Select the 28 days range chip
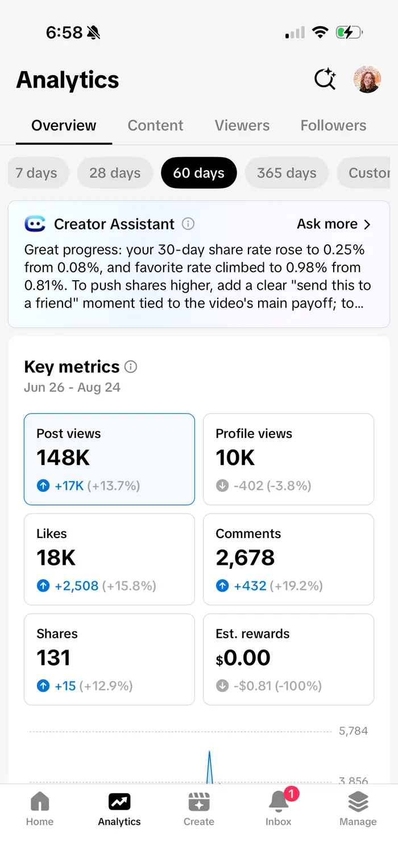Image resolution: width=398 pixels, height=866 pixels. (115, 173)
